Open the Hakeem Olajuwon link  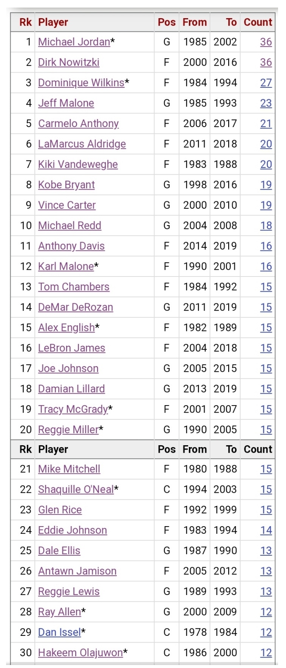coord(80,653)
